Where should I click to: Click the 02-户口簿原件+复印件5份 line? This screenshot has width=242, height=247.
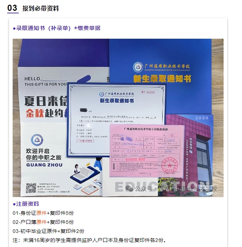pyautogui.click(x=43, y=222)
